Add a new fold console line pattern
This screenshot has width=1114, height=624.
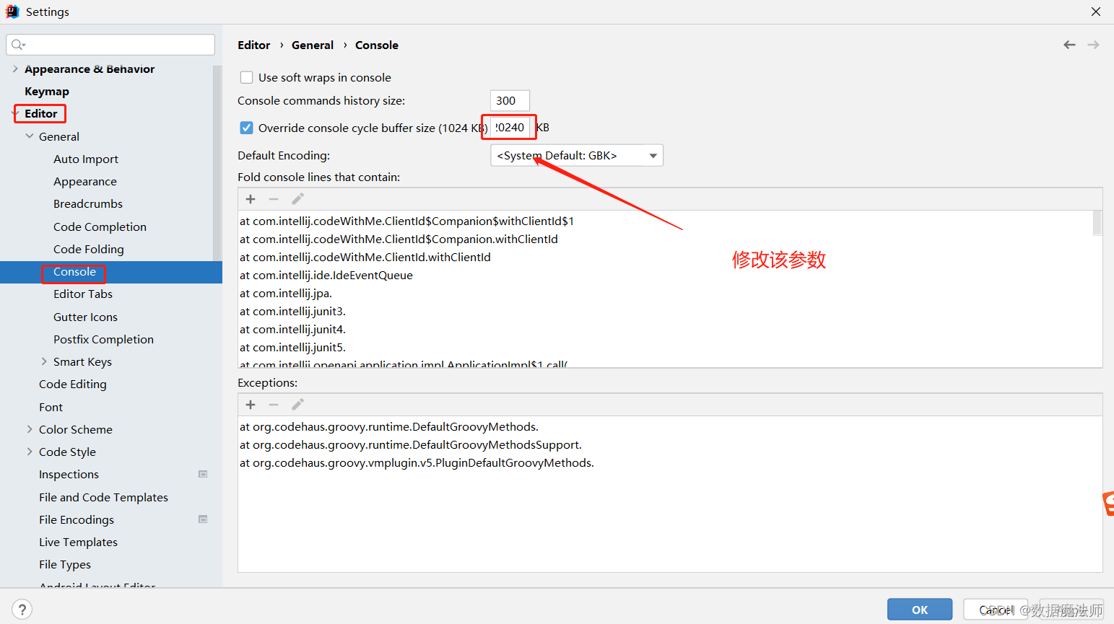coord(250,198)
